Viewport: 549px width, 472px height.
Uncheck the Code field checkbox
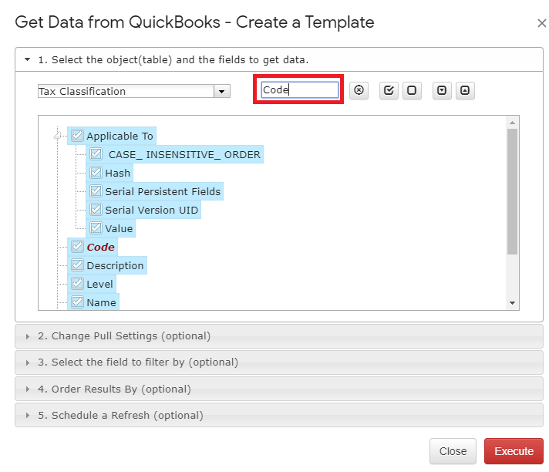click(x=77, y=247)
